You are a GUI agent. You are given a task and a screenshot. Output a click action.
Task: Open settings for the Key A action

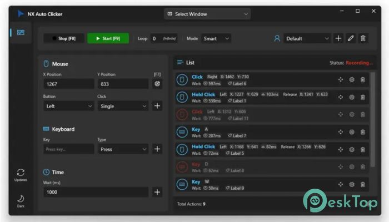pyautogui.click(x=352, y=132)
